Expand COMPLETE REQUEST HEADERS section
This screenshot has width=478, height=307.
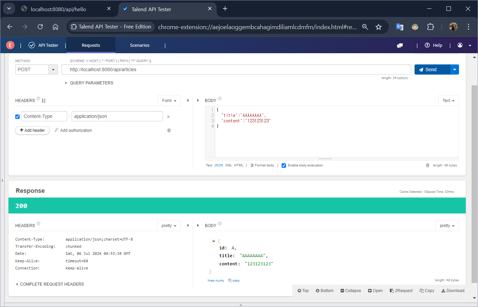pyautogui.click(x=50, y=284)
